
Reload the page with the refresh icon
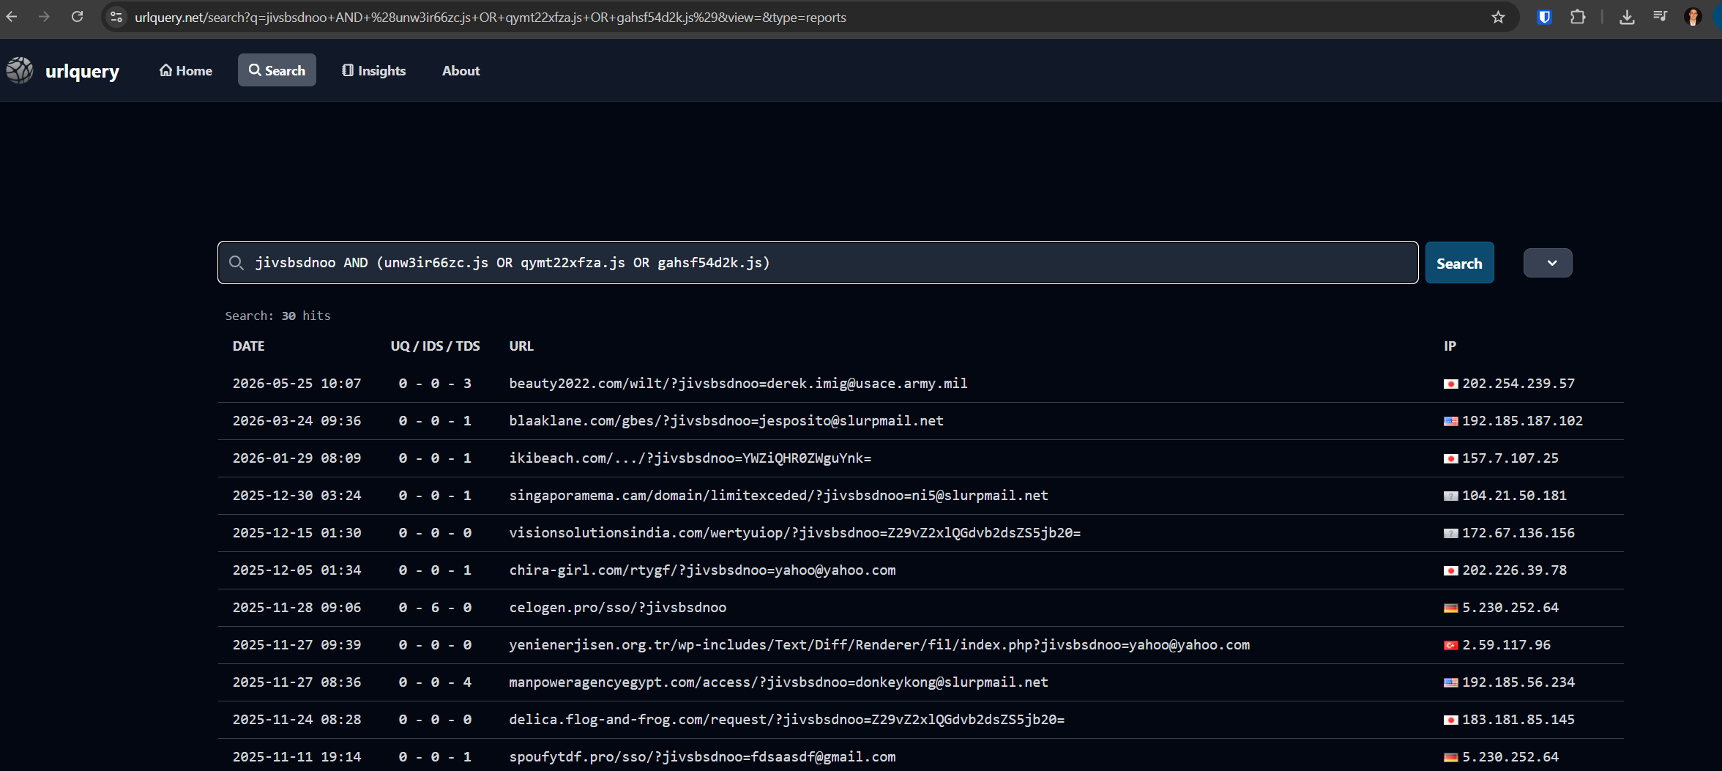77,17
